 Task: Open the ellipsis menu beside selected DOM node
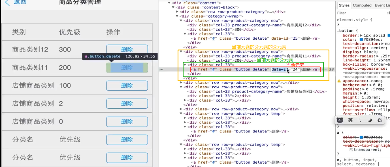click(161, 69)
